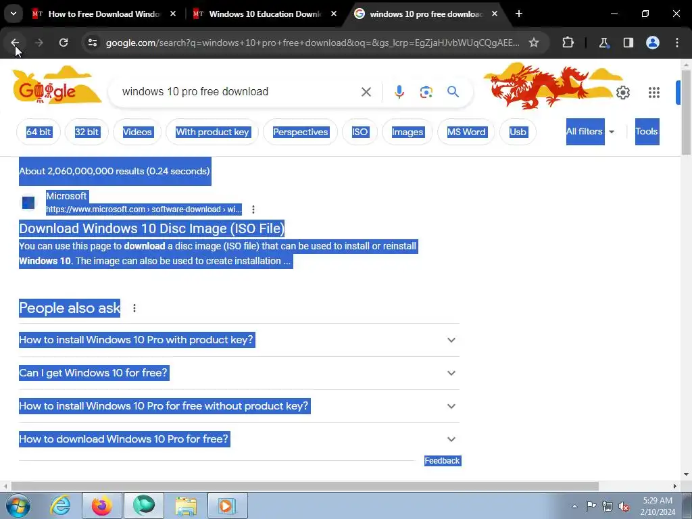Screen dimensions: 692x519
Task: Open Firefox from the taskbar
Action: pos(102,505)
